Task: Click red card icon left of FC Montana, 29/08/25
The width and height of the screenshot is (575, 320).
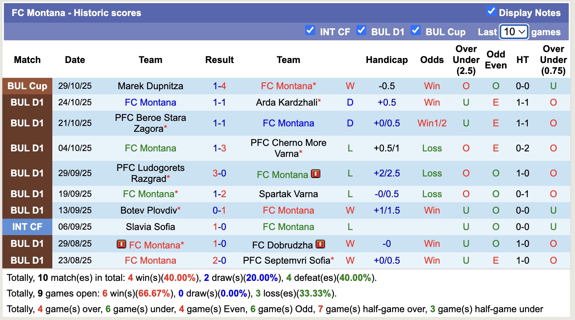Action: pyautogui.click(x=121, y=244)
